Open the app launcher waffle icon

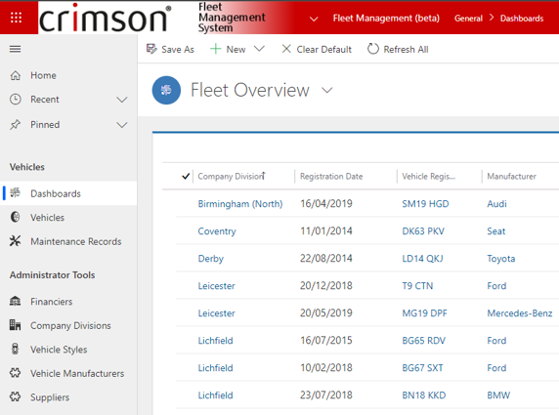point(16,18)
